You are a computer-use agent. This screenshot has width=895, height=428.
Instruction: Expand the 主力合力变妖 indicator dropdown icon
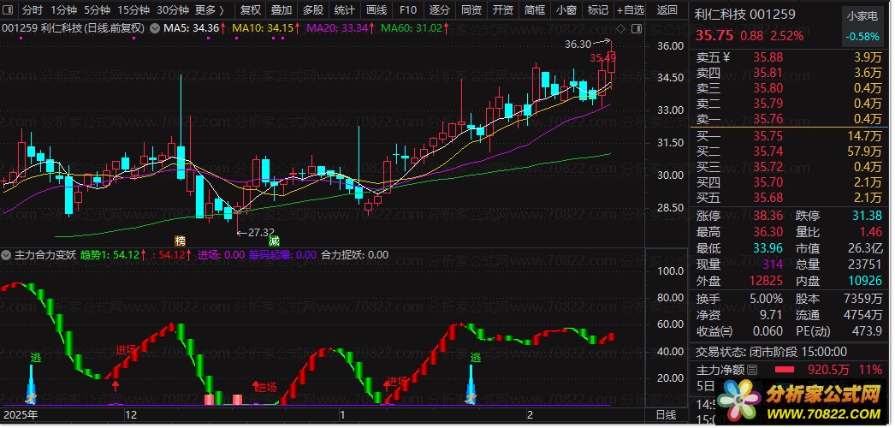tap(8, 255)
